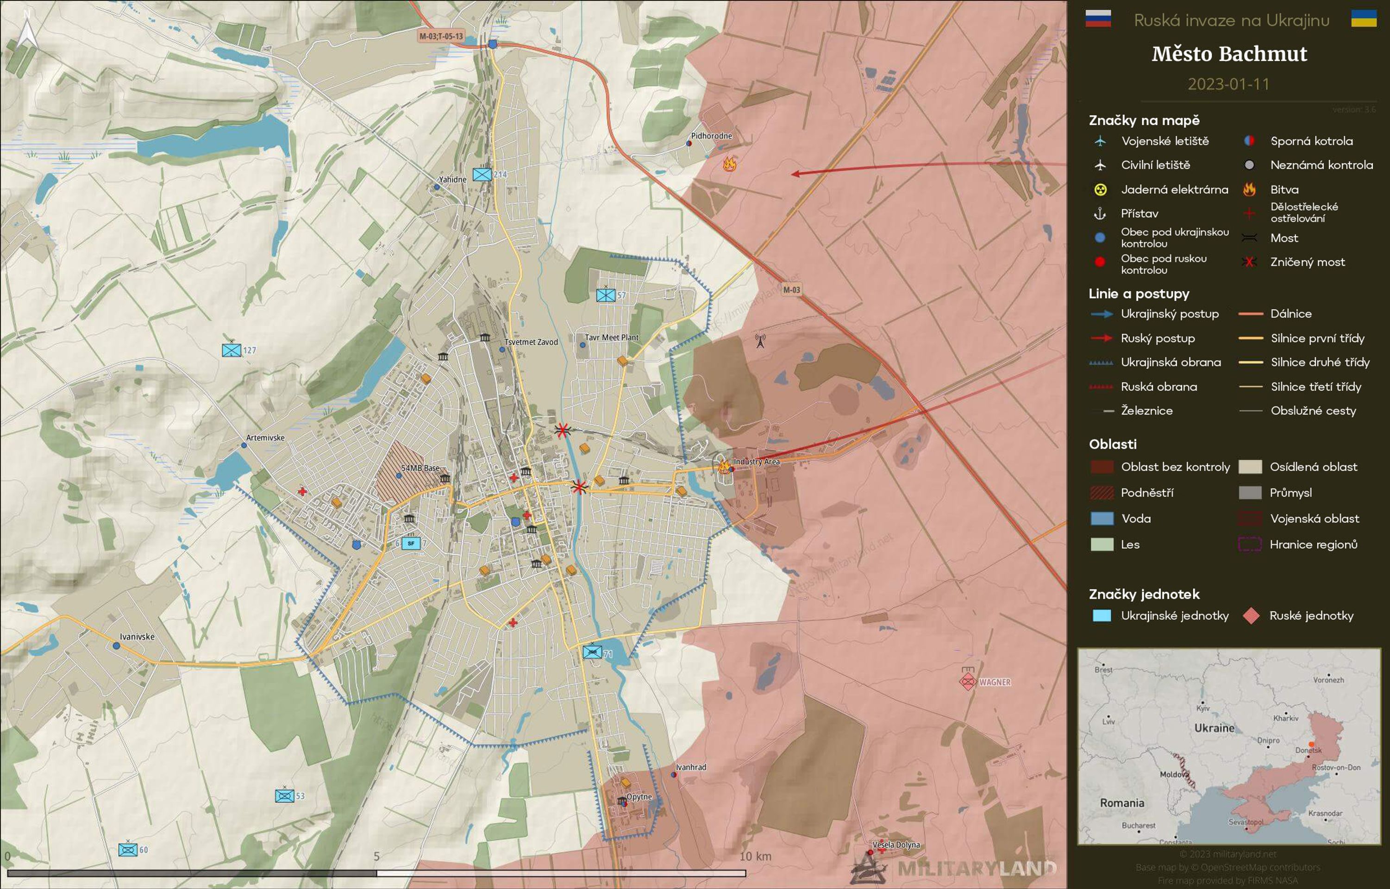Click the Průmysl grey color swatch
The image size is (1390, 889).
(1250, 492)
